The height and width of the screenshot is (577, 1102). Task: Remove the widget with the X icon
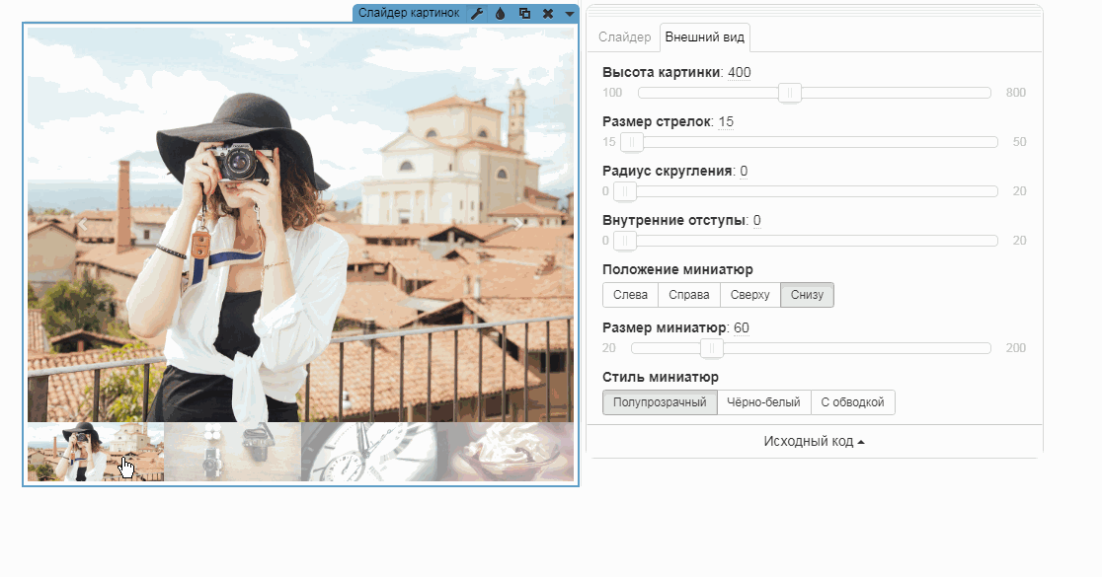tap(548, 13)
